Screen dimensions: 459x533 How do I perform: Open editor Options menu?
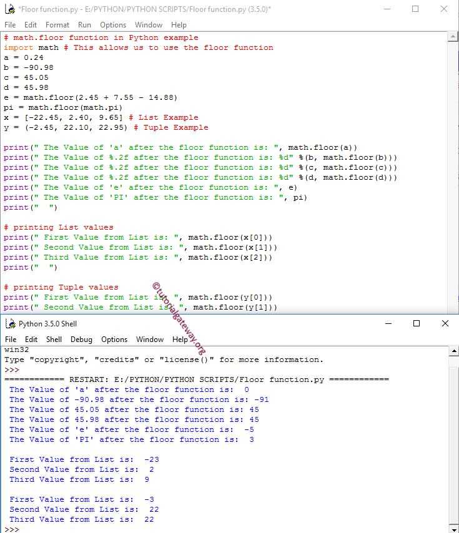[113, 25]
